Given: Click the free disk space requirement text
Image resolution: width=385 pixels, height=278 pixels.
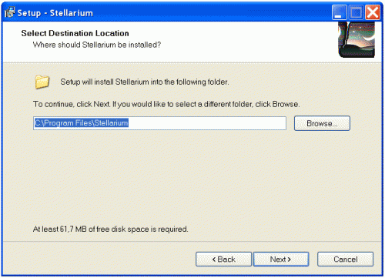Looking at the screenshot, I should [111, 229].
